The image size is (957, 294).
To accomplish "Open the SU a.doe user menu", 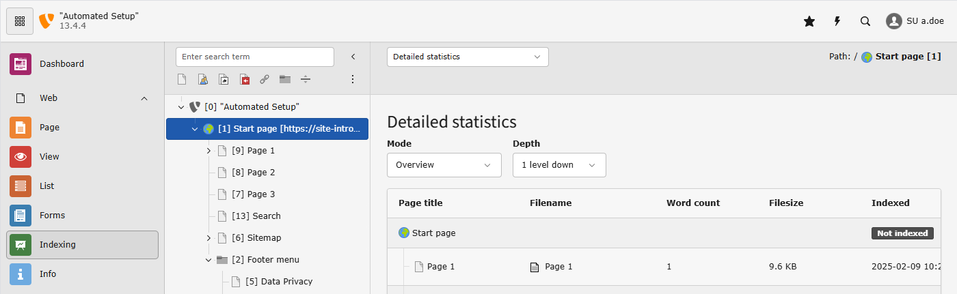I will click(915, 21).
